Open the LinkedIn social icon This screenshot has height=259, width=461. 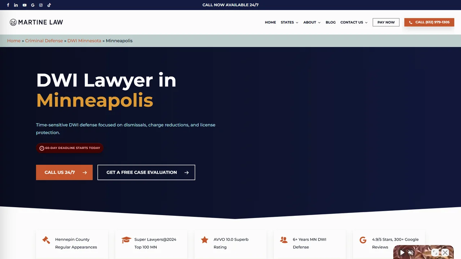click(x=16, y=5)
